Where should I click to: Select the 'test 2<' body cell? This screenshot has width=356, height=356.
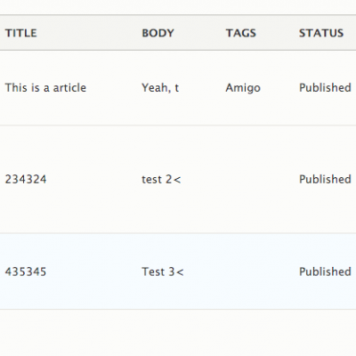161,180
